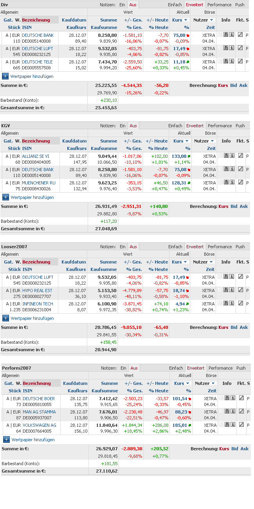Click the plus icon in the Looser2007 portfolio
This screenshot has width=254, height=509.
click(x=5, y=318)
